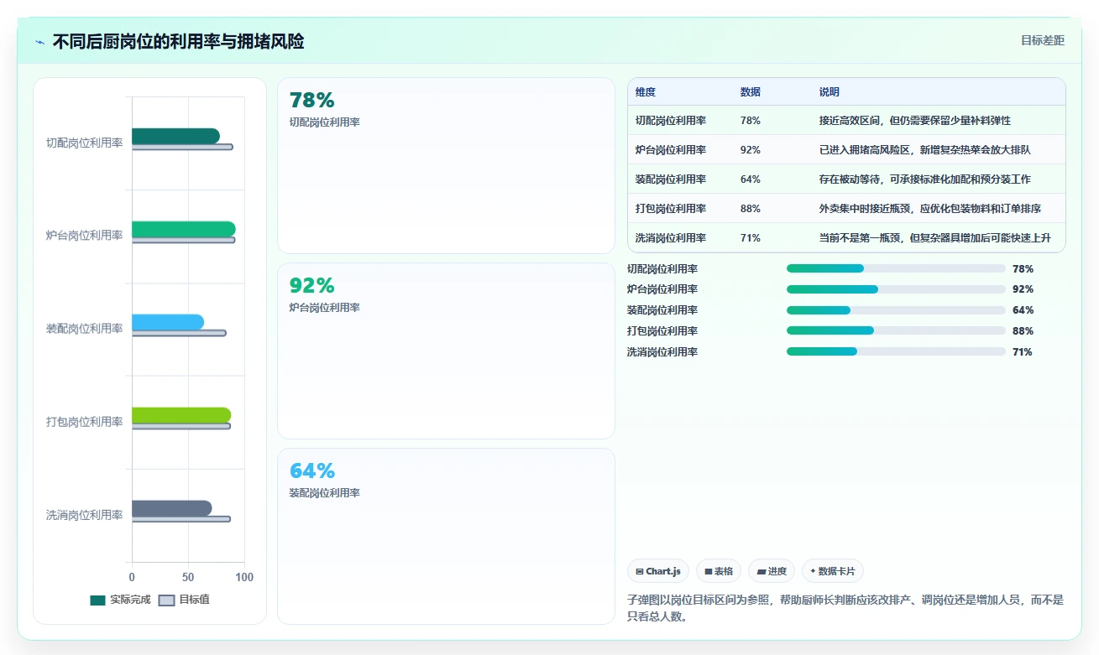Screen dimensions: 1099x655
Task: Click the 实际完成 legend color box
Action: click(97, 600)
